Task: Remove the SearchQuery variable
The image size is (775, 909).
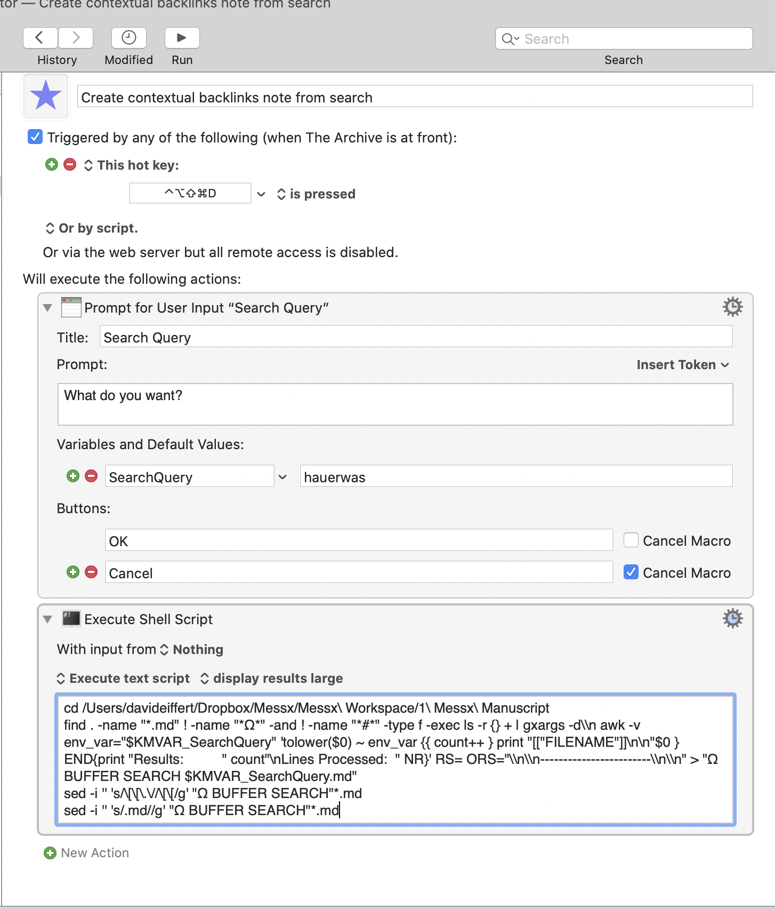Action: click(91, 476)
